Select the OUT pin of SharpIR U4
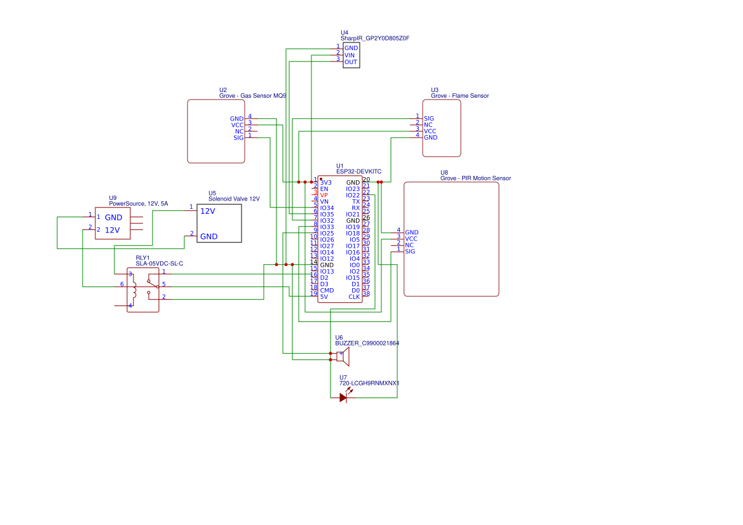Image resolution: width=743 pixels, height=525 pixels. 351,62
